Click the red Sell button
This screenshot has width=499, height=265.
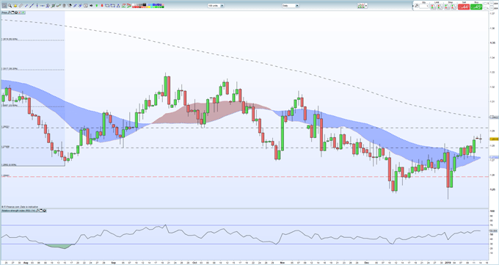[x=464, y=7]
